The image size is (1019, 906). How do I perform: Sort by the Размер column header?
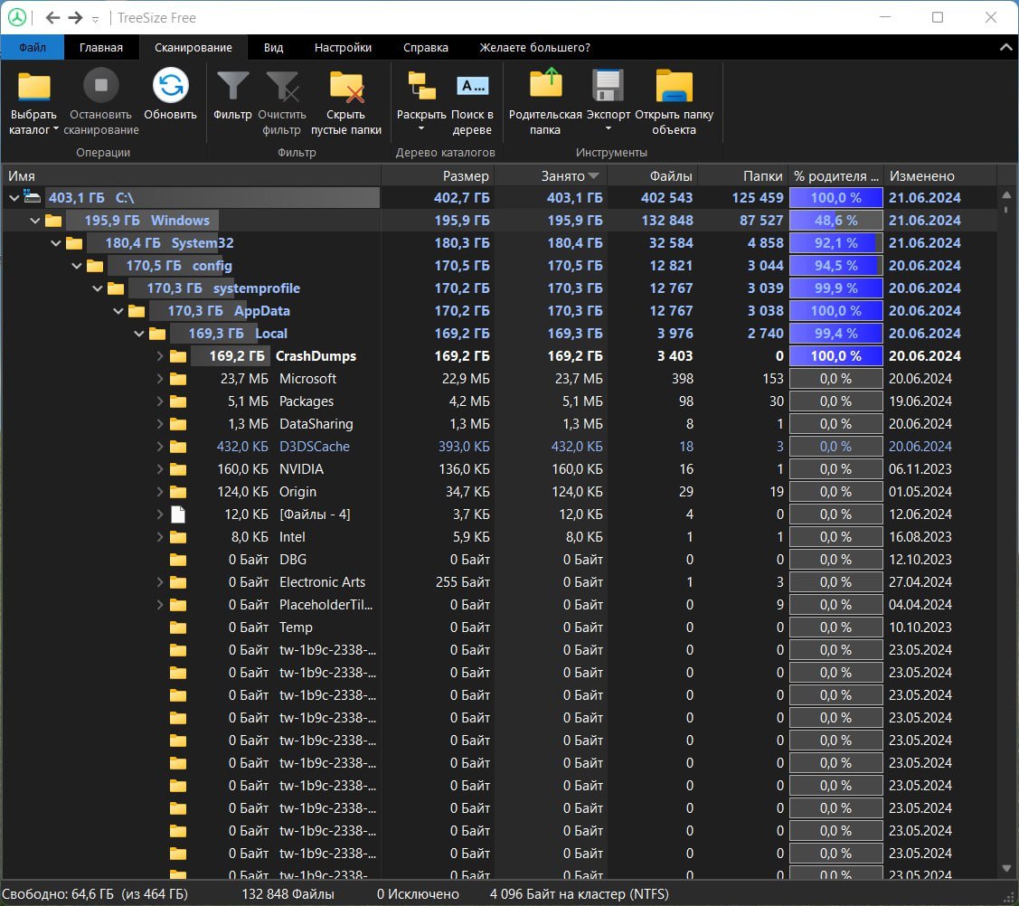pos(438,175)
